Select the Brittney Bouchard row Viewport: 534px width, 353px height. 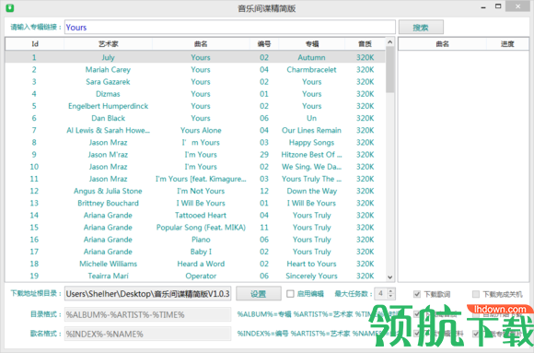195,203
